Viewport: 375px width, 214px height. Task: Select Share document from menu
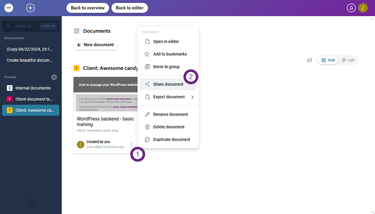[x=168, y=84]
